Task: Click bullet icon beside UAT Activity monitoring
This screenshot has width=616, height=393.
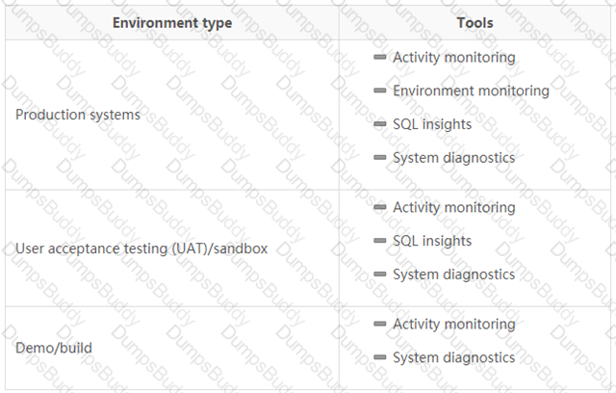Action: point(380,207)
